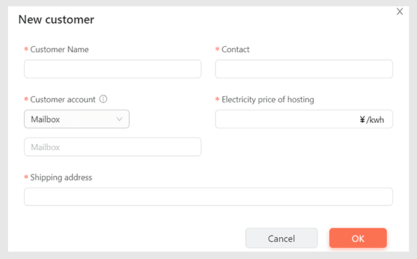Viewport: 417px width, 259px height.
Task: Click the Electricity price of hosting label
Action: click(267, 99)
